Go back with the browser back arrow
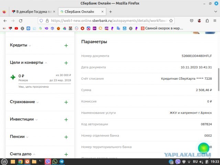 5,21
